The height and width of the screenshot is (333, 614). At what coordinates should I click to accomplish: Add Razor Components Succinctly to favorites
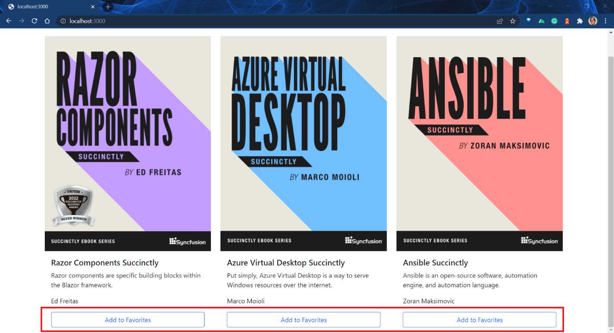pyautogui.click(x=127, y=320)
